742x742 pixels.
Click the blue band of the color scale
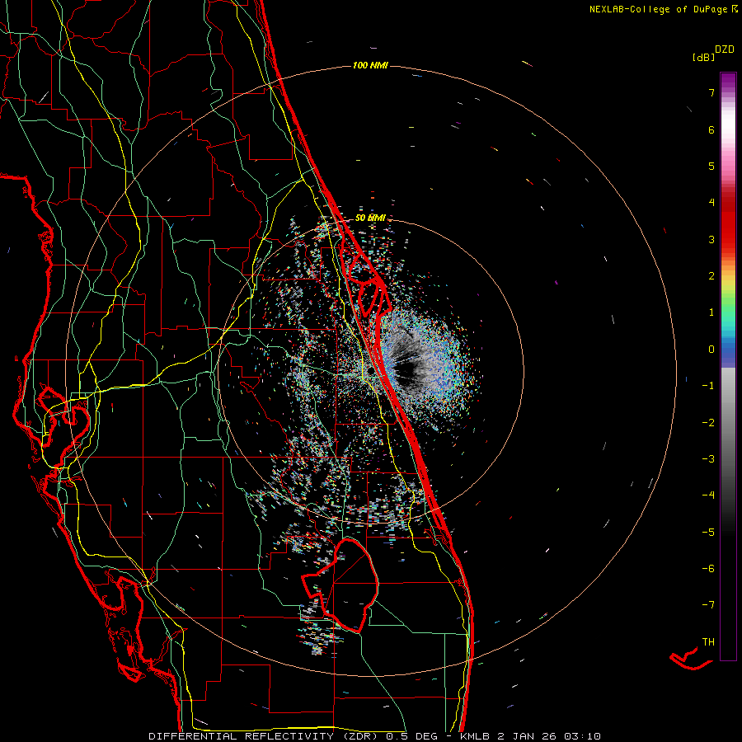coord(728,351)
